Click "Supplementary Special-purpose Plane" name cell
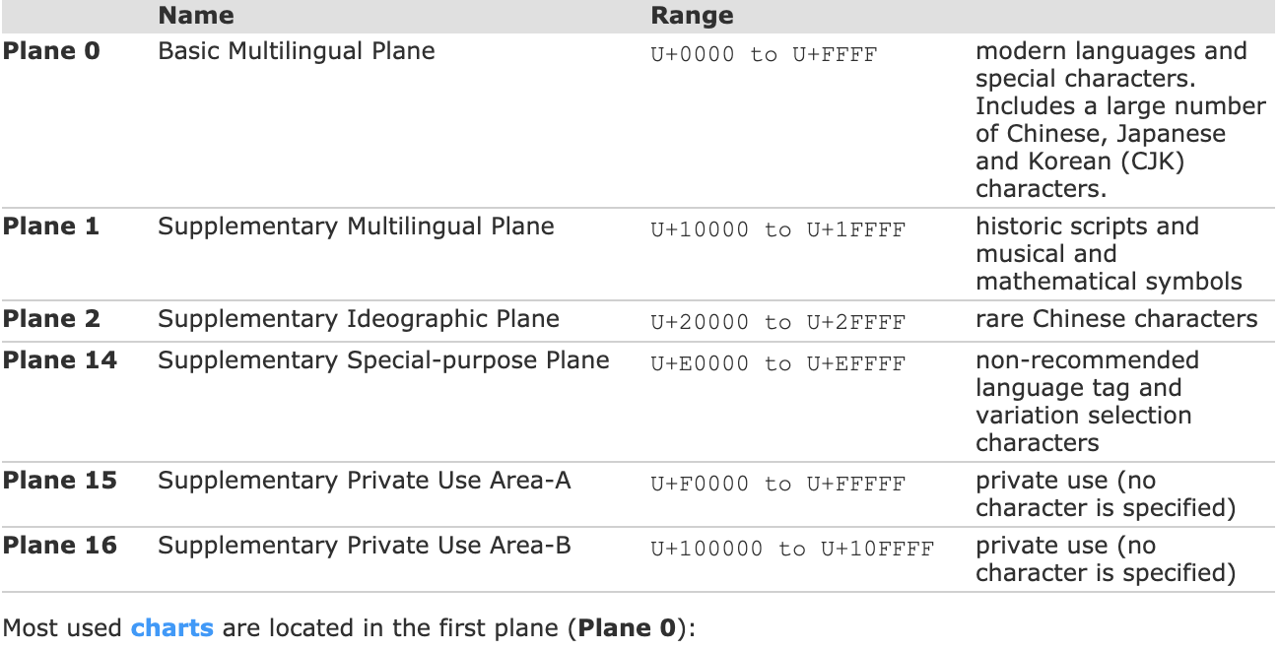 pyautogui.click(x=383, y=360)
